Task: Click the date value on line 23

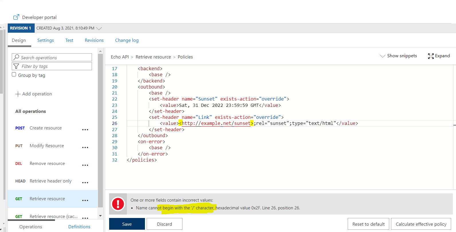Action: [219, 105]
